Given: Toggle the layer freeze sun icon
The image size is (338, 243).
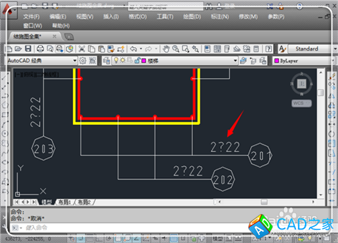Looking at the screenshot, I should point(122,60).
